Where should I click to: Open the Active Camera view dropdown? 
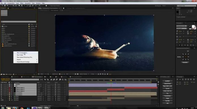tap(84, 74)
